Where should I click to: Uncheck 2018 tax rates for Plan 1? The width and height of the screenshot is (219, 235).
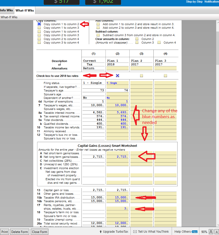coord(118,76)
